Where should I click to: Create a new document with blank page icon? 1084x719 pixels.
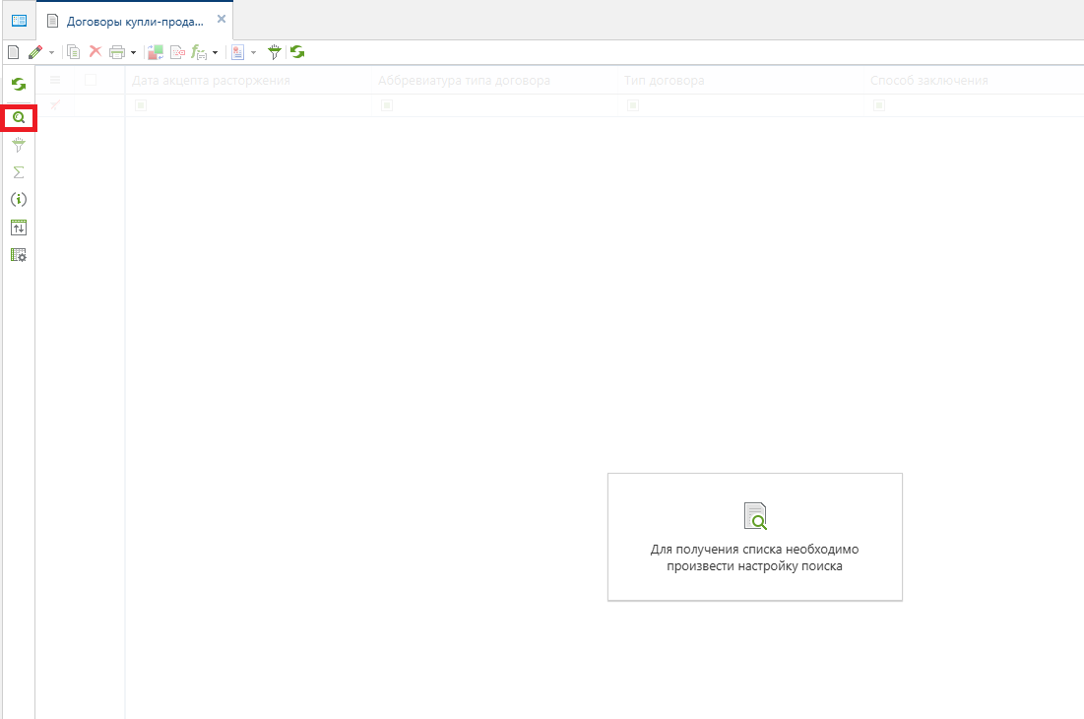(13, 52)
